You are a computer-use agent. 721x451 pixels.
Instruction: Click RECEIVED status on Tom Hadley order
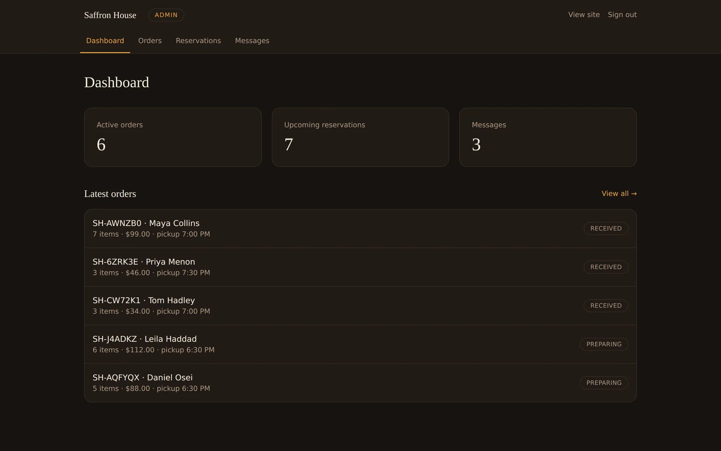point(606,306)
